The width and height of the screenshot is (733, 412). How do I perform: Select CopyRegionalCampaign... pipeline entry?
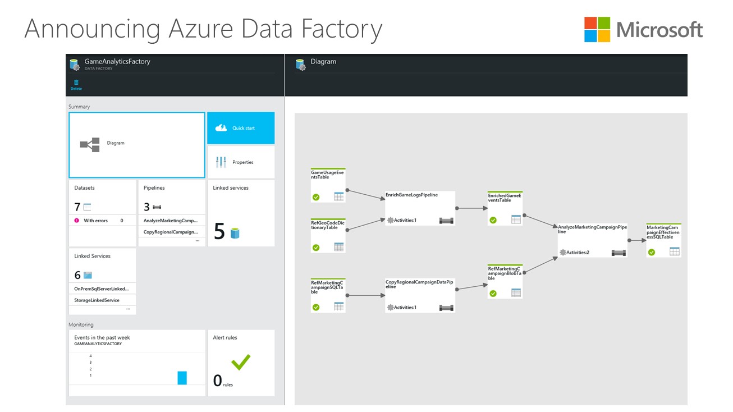click(171, 232)
